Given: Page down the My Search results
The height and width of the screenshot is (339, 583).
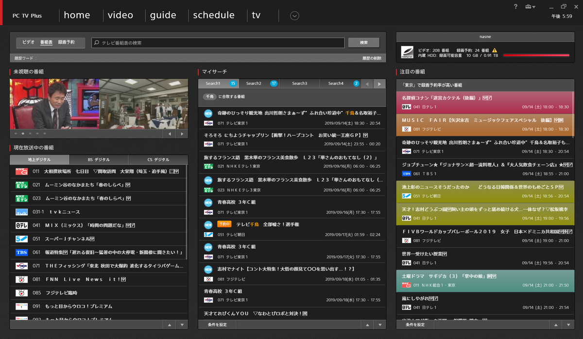Looking at the screenshot, I should pos(379,324).
